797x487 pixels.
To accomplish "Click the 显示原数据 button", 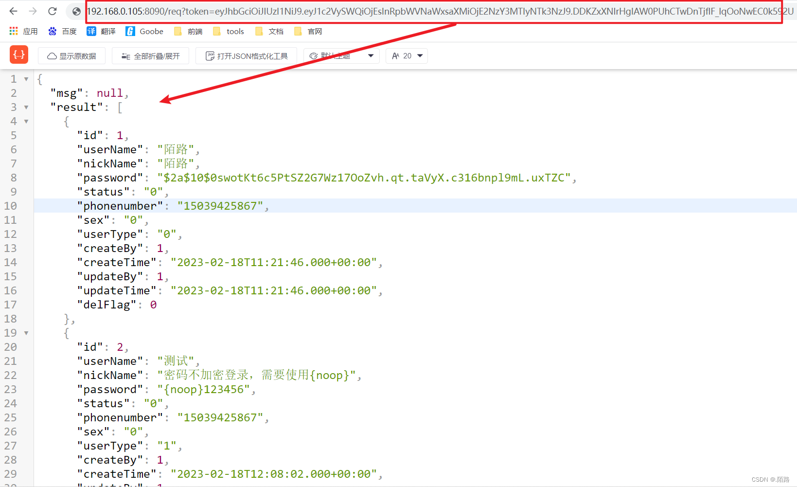I will coord(71,56).
